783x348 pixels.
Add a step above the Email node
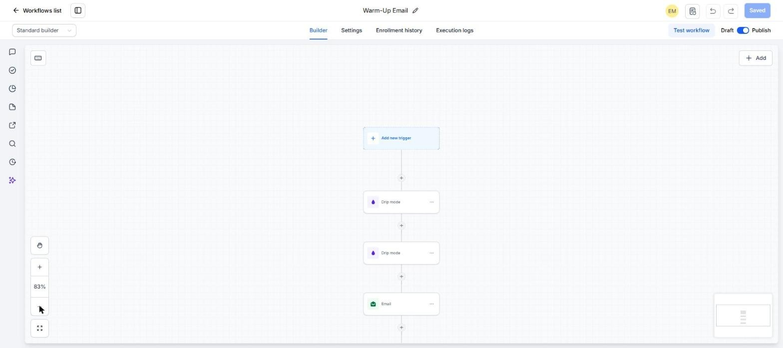tap(401, 277)
